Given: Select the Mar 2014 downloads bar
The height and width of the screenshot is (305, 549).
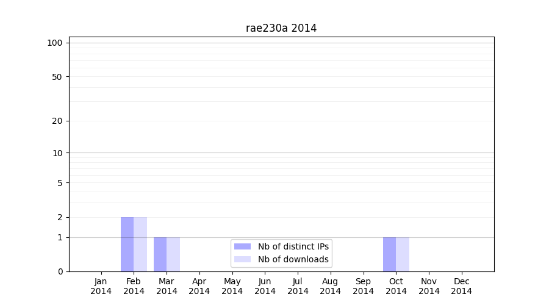Looking at the screenshot, I should (173, 254).
